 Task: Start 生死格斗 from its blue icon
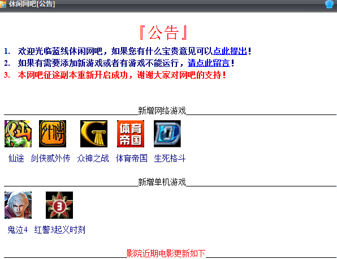(167, 134)
